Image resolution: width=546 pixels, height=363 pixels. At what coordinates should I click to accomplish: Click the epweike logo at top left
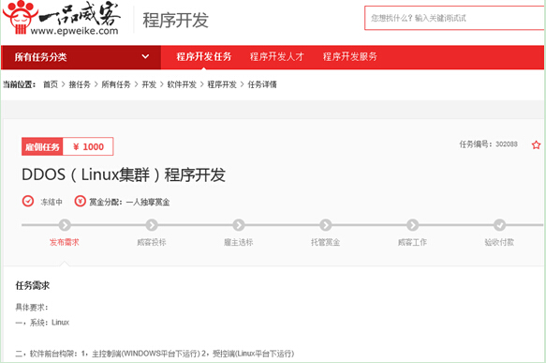[x=62, y=18]
